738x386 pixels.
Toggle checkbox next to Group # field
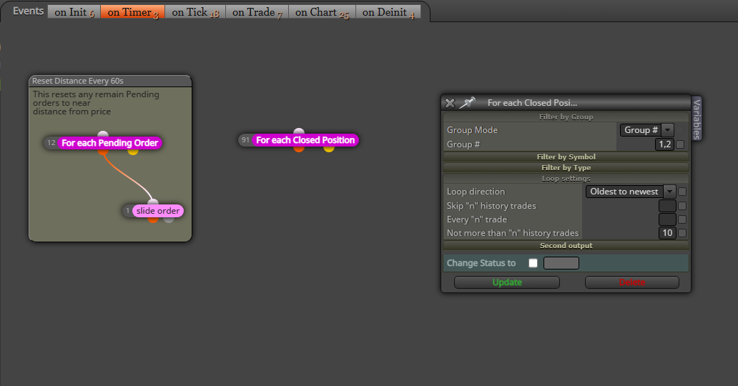tap(680, 144)
